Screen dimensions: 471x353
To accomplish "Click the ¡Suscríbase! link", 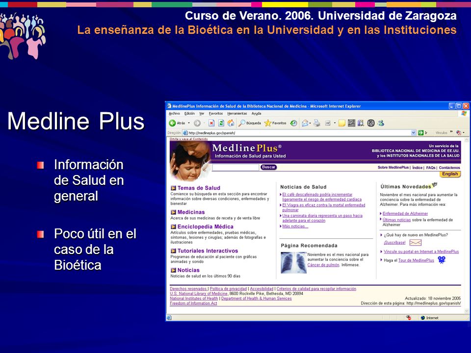I will click(394, 243).
